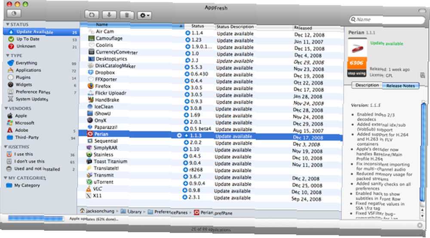Select the uTorrent row icon
This screenshot has width=430, height=238.
[x=89, y=182]
